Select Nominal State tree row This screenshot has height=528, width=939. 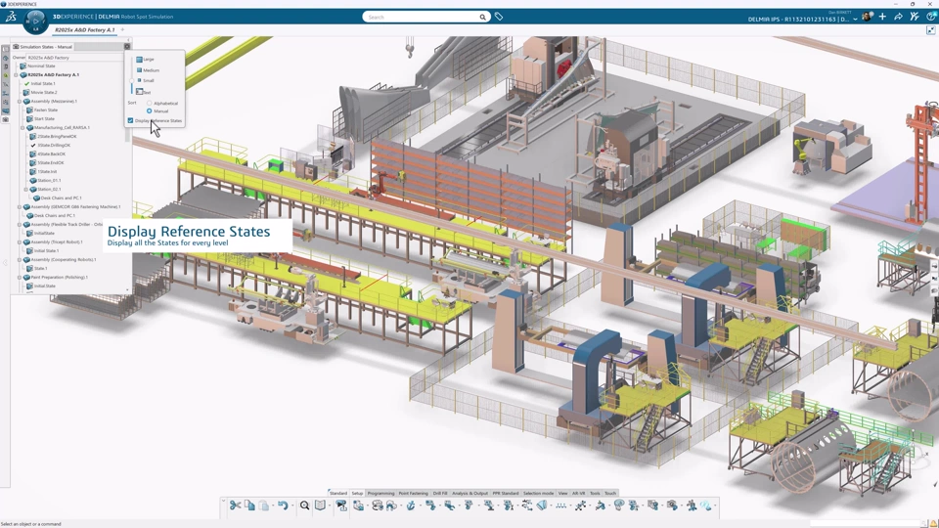pyautogui.click(x=38, y=66)
